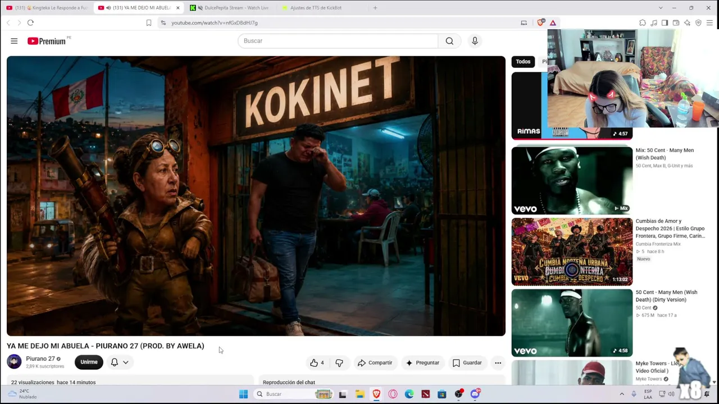Click the Preguntar ask button

(422, 363)
